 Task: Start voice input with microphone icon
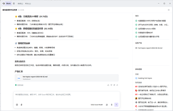(x=112, y=105)
